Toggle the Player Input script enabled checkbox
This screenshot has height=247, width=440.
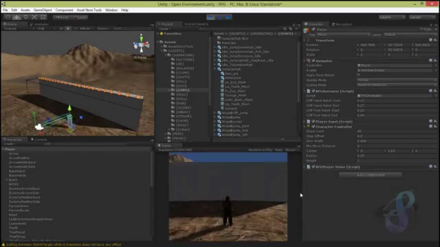[313, 121]
